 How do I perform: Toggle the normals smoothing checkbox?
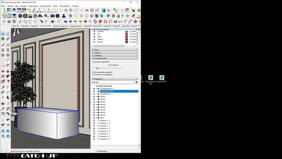tap(93, 72)
